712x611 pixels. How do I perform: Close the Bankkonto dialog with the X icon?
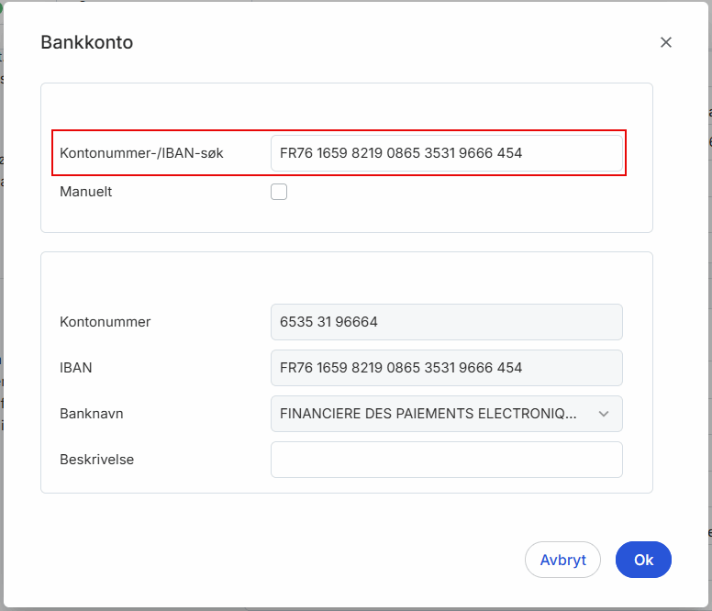(x=666, y=42)
